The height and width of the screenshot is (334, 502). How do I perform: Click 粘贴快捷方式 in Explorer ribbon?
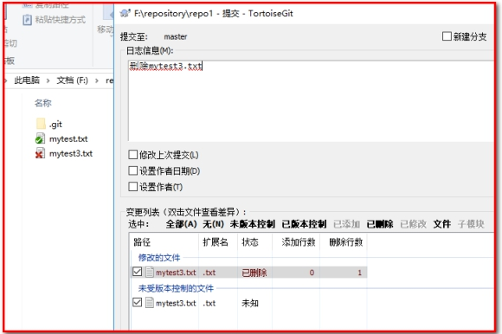coord(61,20)
